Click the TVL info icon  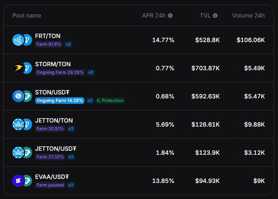[x=215, y=16]
